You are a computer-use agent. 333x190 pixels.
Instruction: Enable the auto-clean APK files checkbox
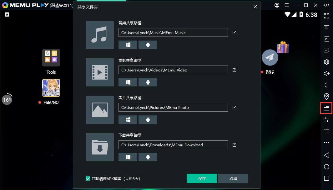point(88,178)
